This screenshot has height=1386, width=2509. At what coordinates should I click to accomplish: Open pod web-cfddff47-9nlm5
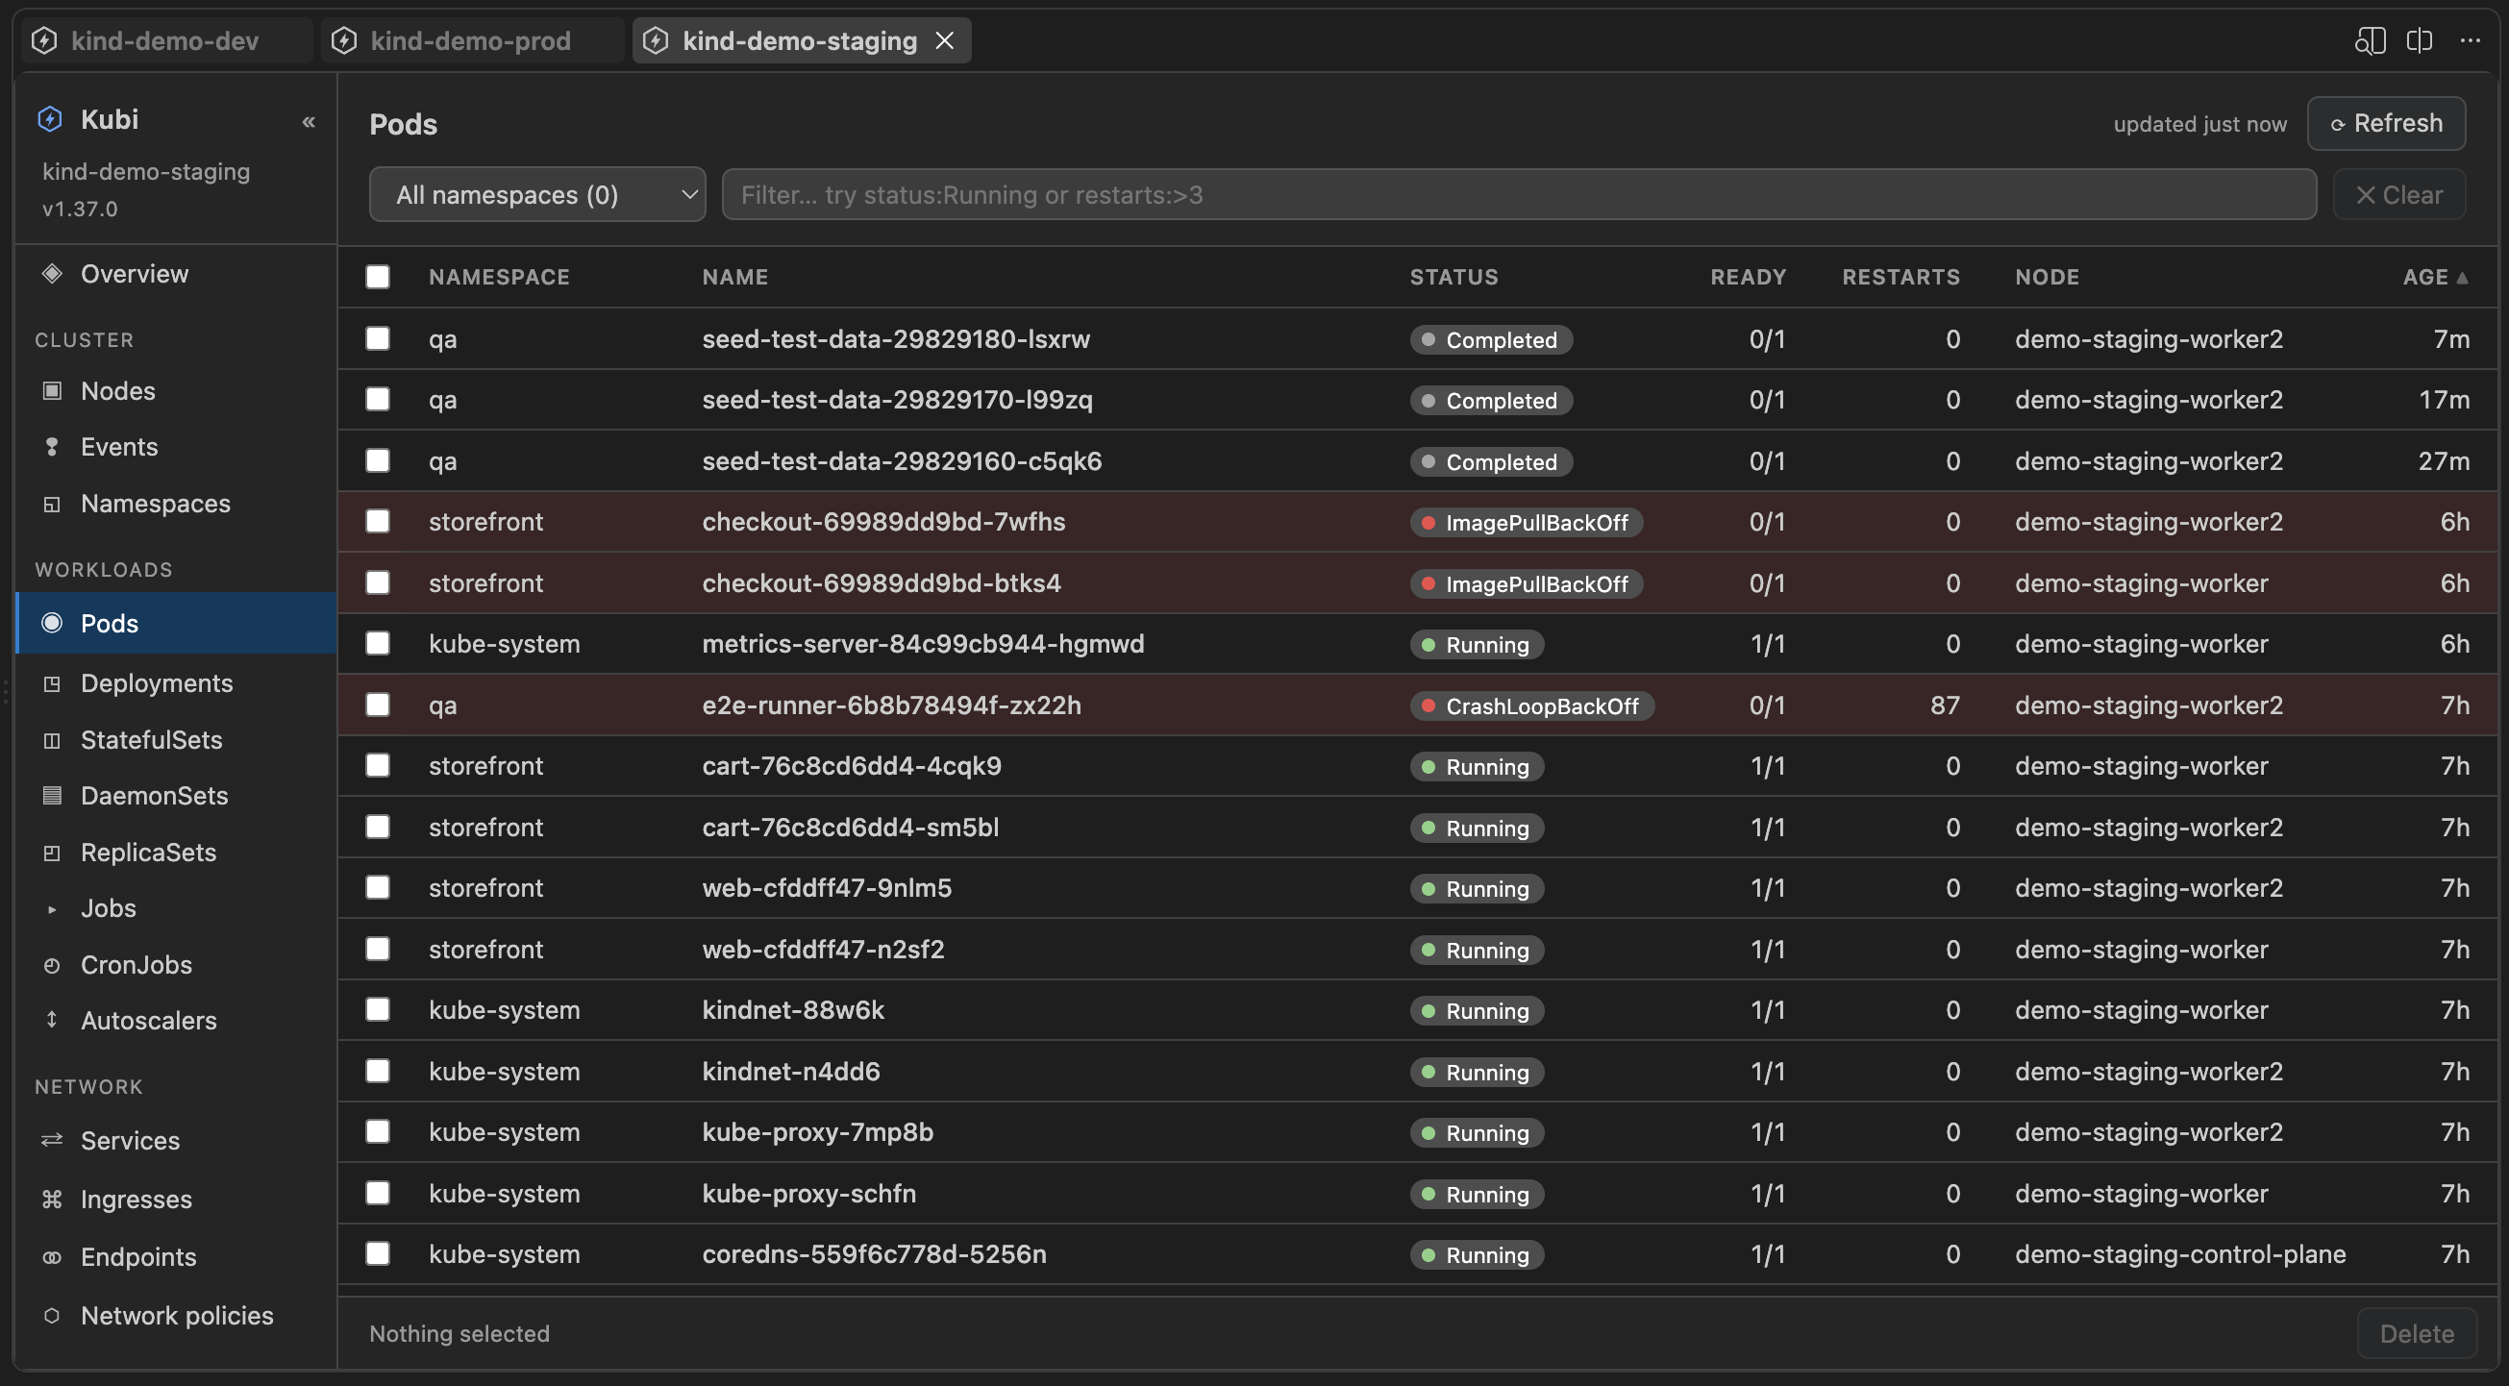tap(827, 888)
